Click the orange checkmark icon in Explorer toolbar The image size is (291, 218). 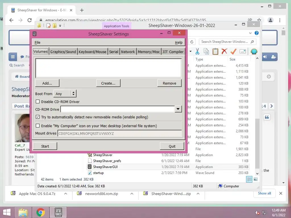[233, 51]
